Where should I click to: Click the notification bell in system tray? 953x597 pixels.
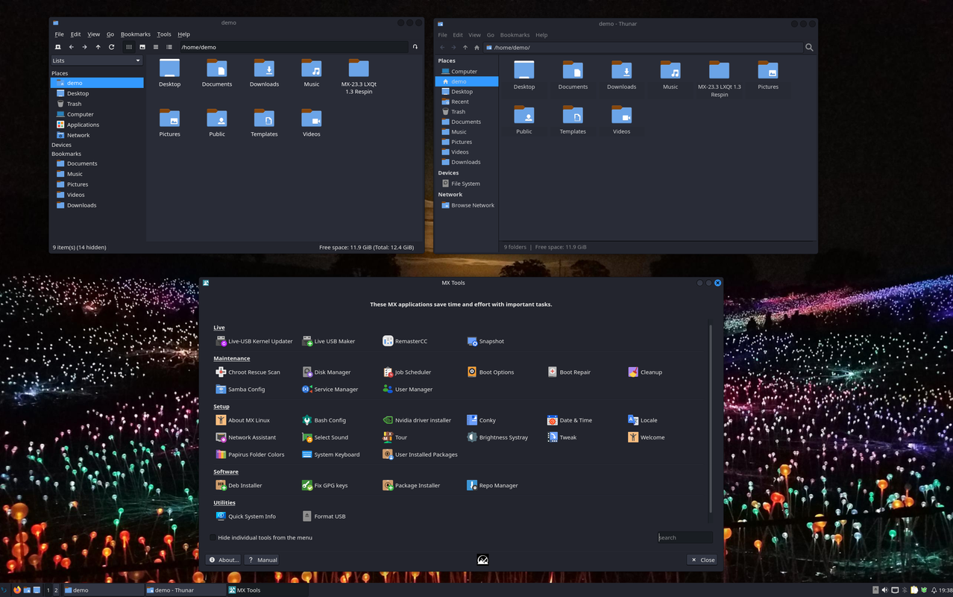[934, 590]
